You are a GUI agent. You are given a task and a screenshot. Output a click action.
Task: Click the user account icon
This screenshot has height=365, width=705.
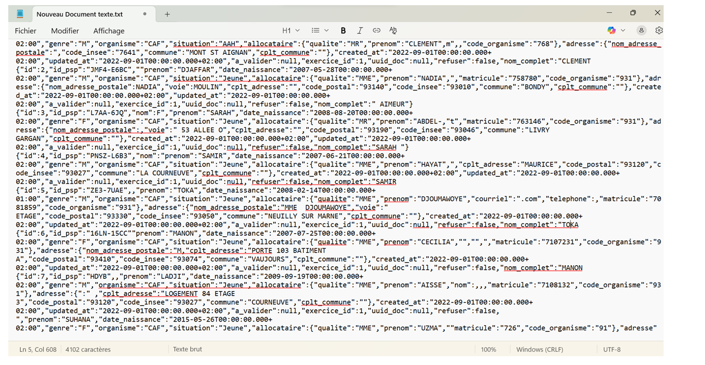point(641,31)
